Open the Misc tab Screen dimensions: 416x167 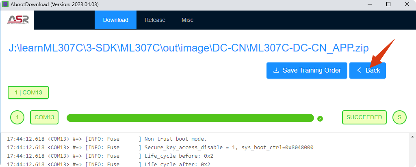[187, 20]
